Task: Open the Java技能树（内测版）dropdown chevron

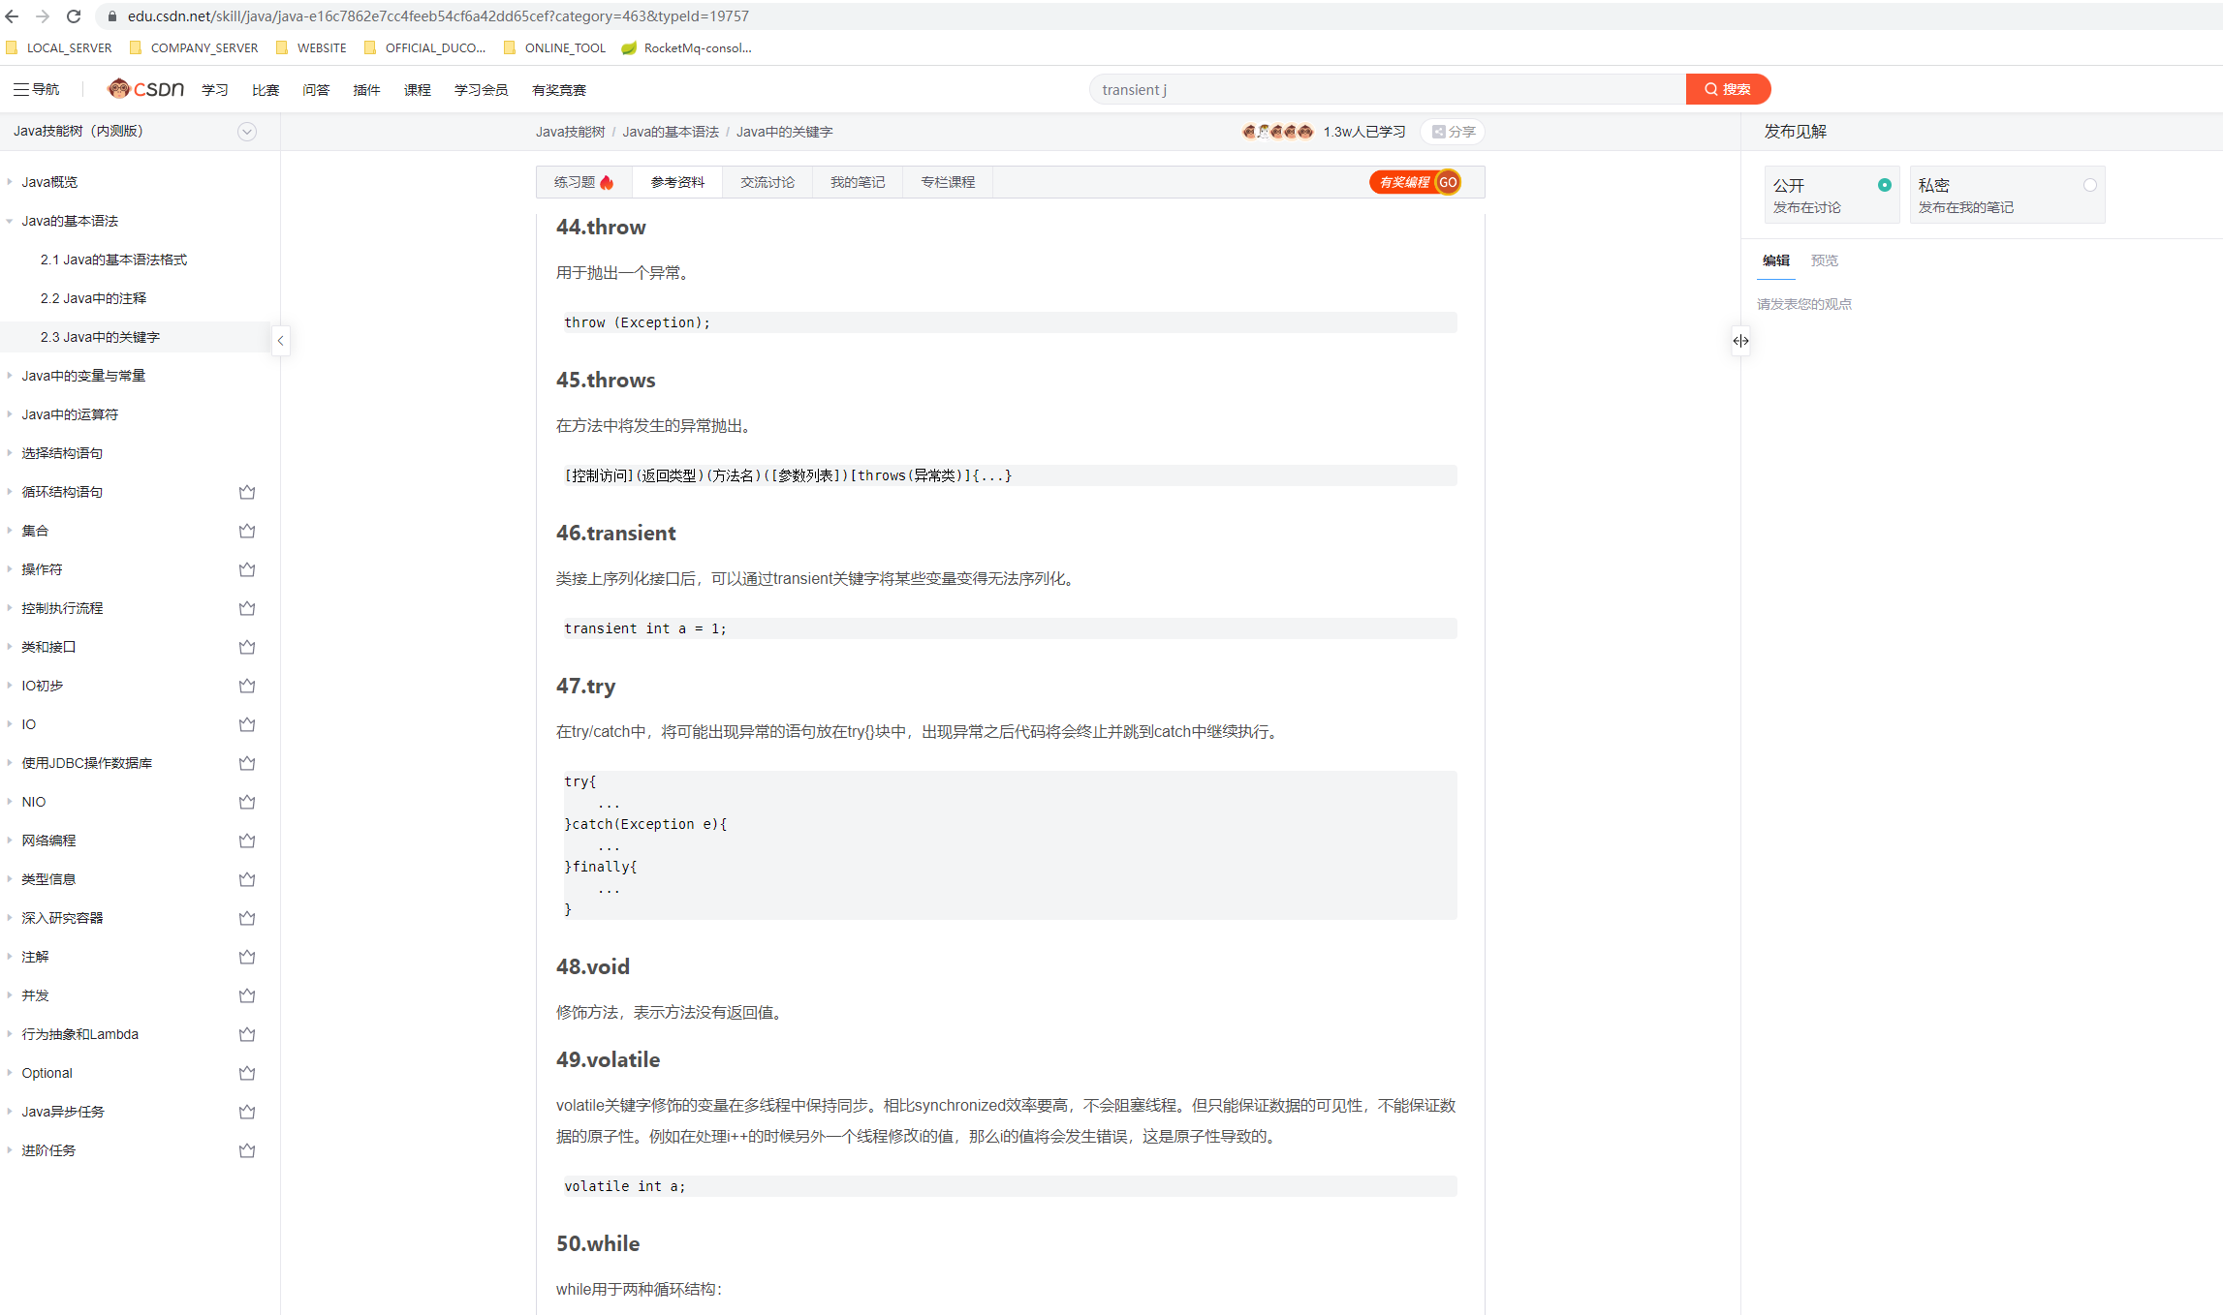Action: pyautogui.click(x=247, y=132)
